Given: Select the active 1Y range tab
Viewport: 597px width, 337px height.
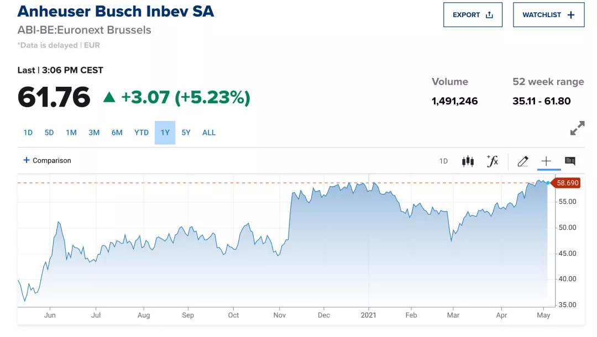Looking at the screenshot, I should coord(165,133).
